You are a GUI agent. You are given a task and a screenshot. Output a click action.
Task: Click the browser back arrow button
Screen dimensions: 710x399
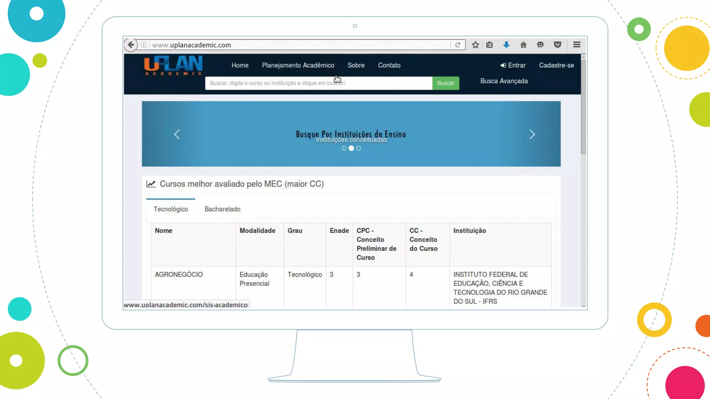coord(131,45)
